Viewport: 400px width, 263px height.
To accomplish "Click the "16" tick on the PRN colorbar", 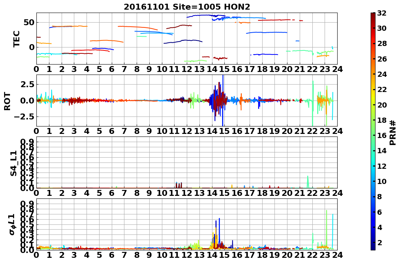I will pyautogui.click(x=381, y=135).
